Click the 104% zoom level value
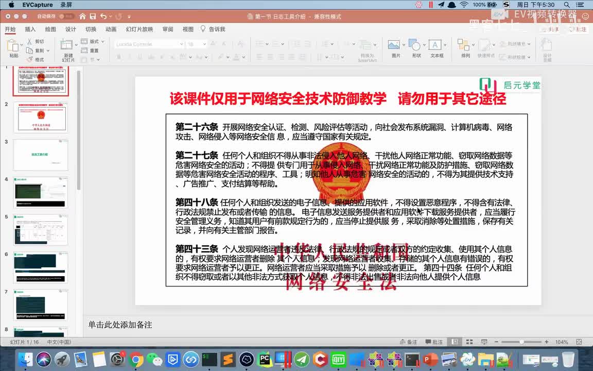 (x=562, y=342)
